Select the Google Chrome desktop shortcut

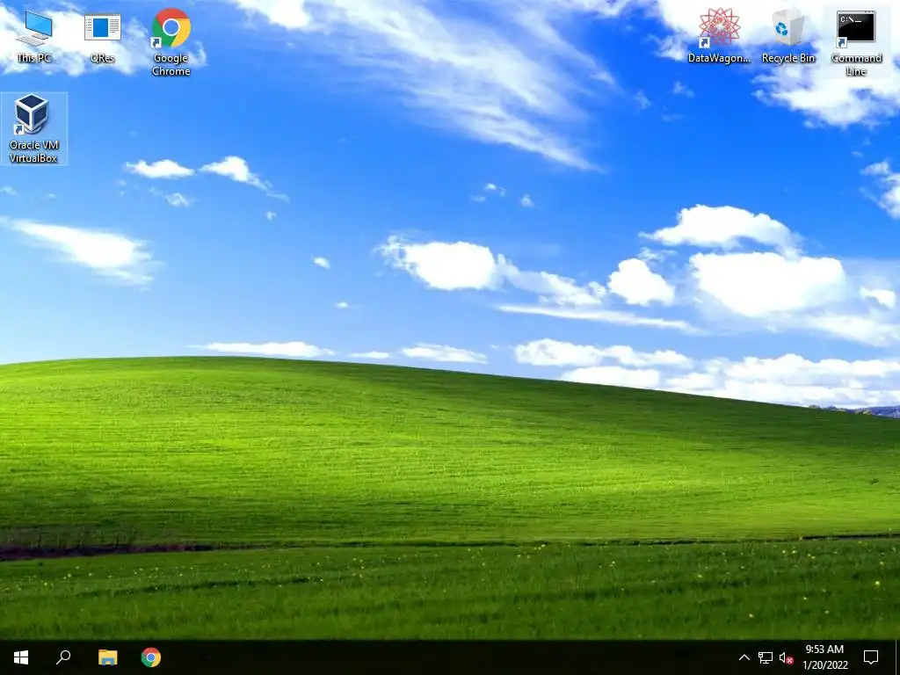[x=171, y=42]
